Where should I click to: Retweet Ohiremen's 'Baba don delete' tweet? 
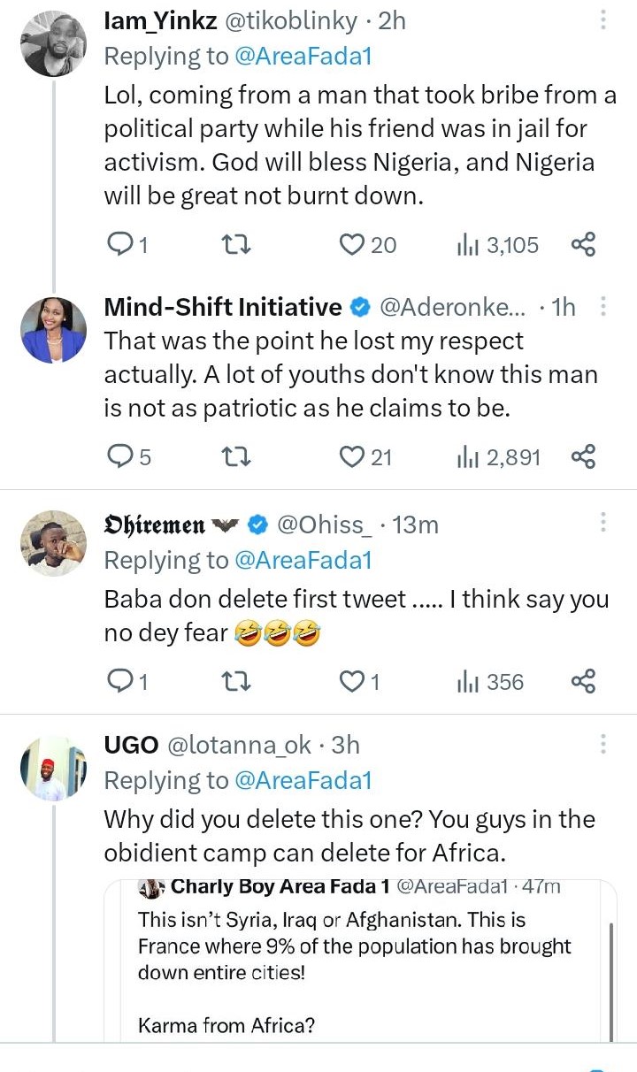pos(235,681)
